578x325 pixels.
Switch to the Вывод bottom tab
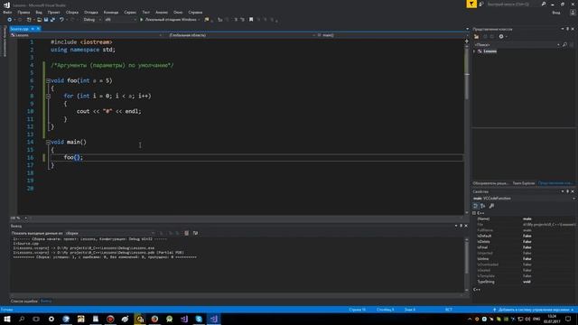pyautogui.click(x=46, y=301)
